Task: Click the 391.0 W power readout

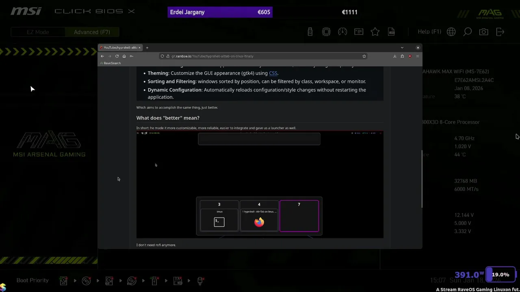Action: coord(470,275)
